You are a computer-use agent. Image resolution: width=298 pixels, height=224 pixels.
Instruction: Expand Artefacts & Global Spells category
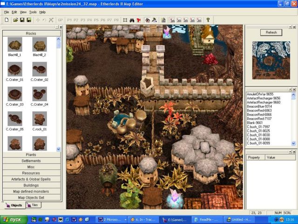pyautogui.click(x=32, y=179)
